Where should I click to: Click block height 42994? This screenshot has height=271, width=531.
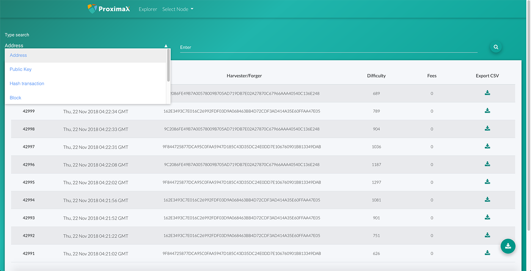pyautogui.click(x=29, y=200)
